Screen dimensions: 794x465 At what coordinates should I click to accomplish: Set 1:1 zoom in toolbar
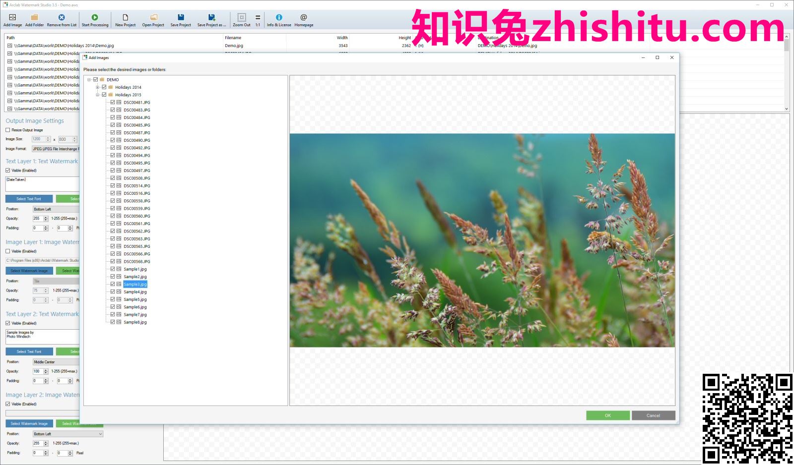(x=258, y=17)
